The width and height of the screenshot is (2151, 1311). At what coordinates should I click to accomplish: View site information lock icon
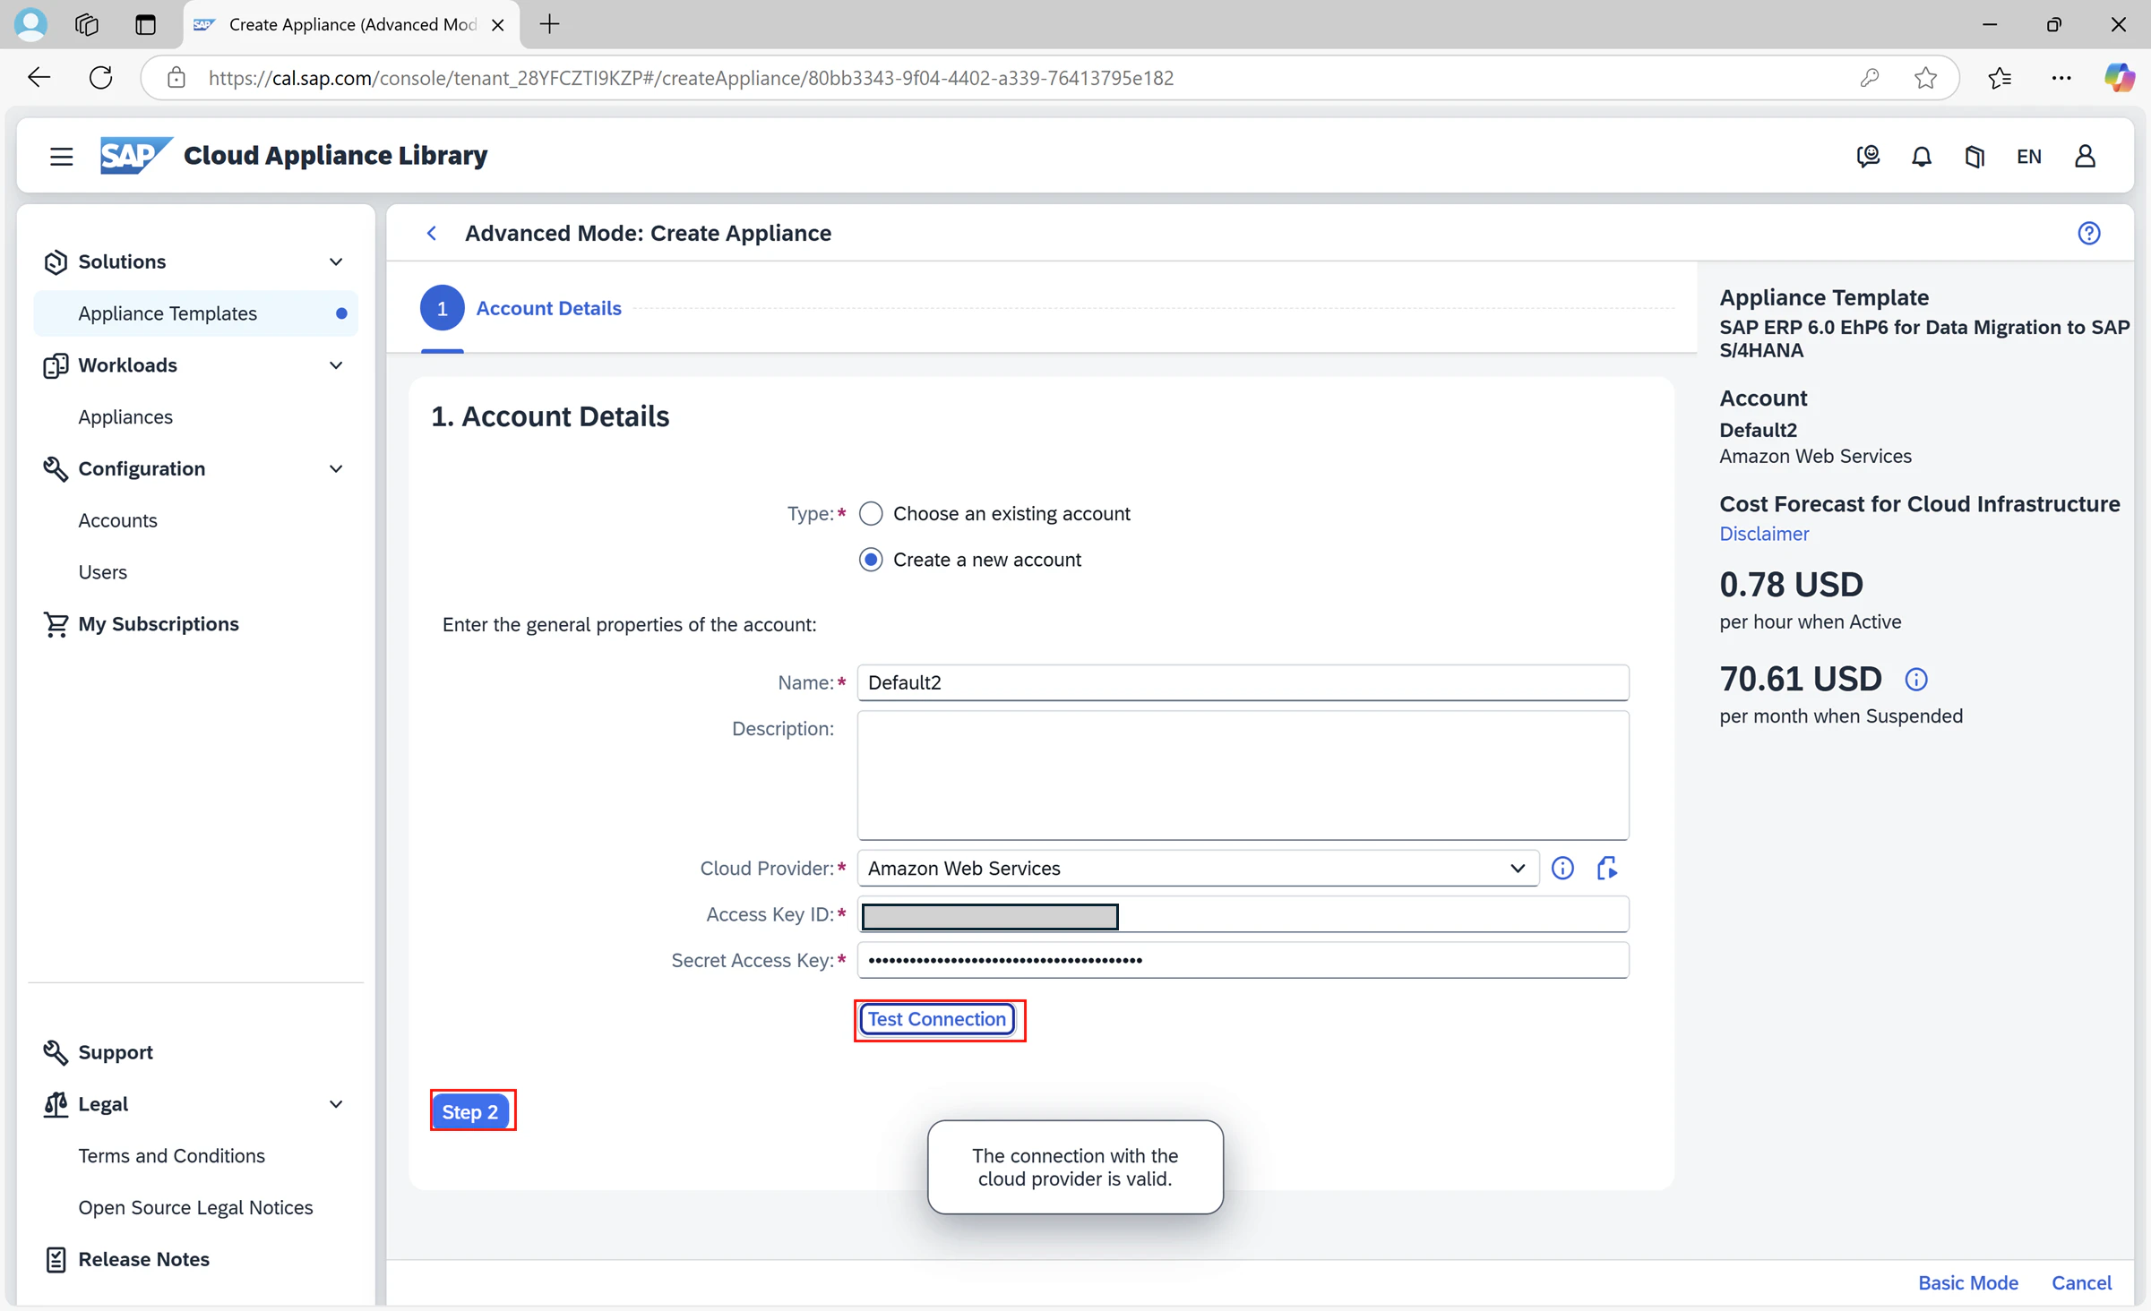coord(176,78)
